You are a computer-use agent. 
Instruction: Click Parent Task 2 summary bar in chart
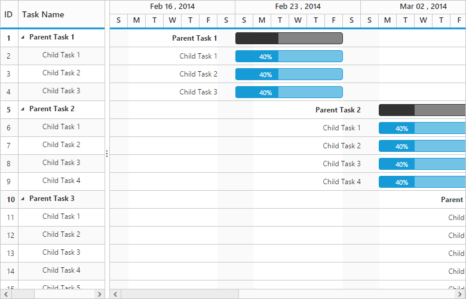(422, 110)
